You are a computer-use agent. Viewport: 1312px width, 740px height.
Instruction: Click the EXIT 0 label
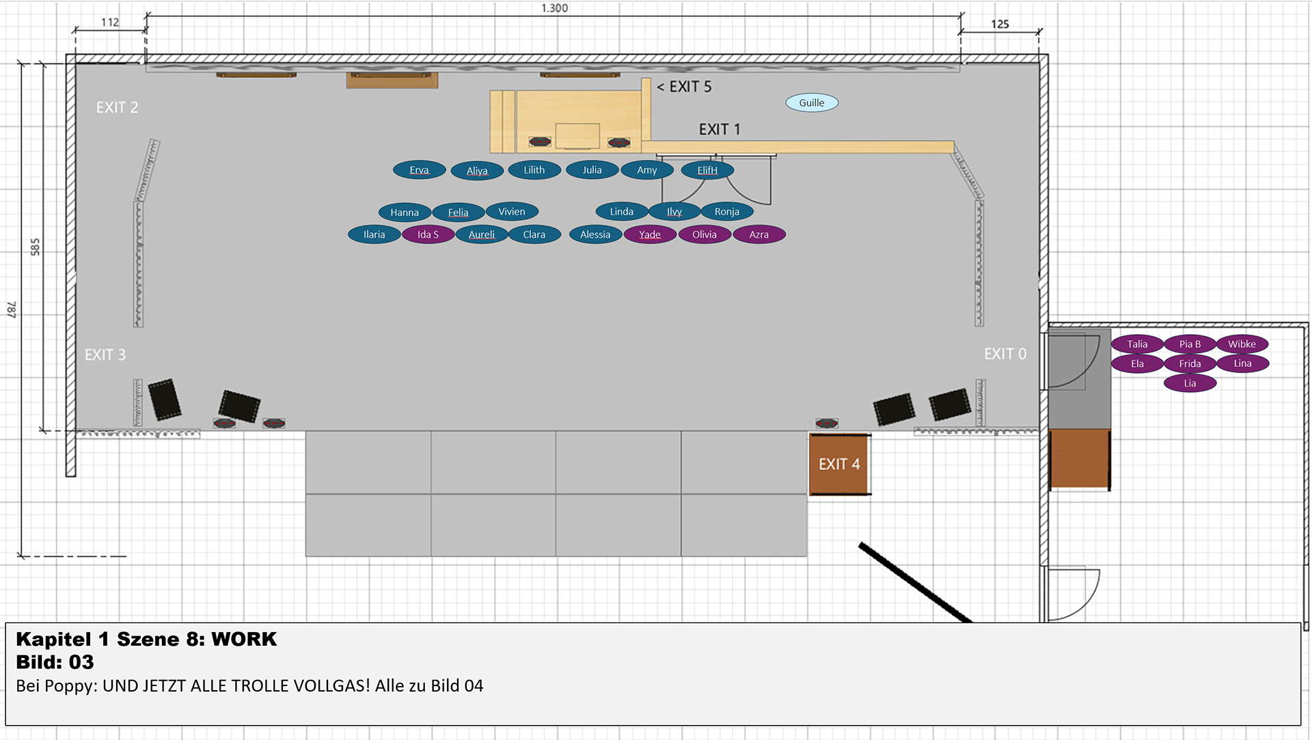[x=1004, y=353]
